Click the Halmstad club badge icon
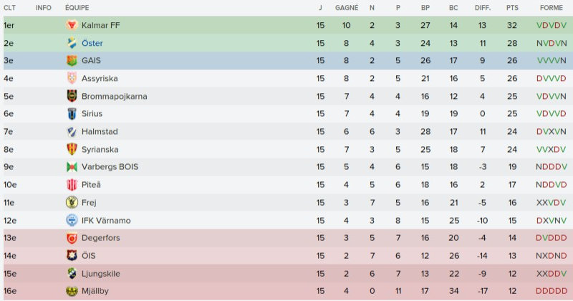Image resolution: width=573 pixels, height=301 pixels. coord(71,132)
